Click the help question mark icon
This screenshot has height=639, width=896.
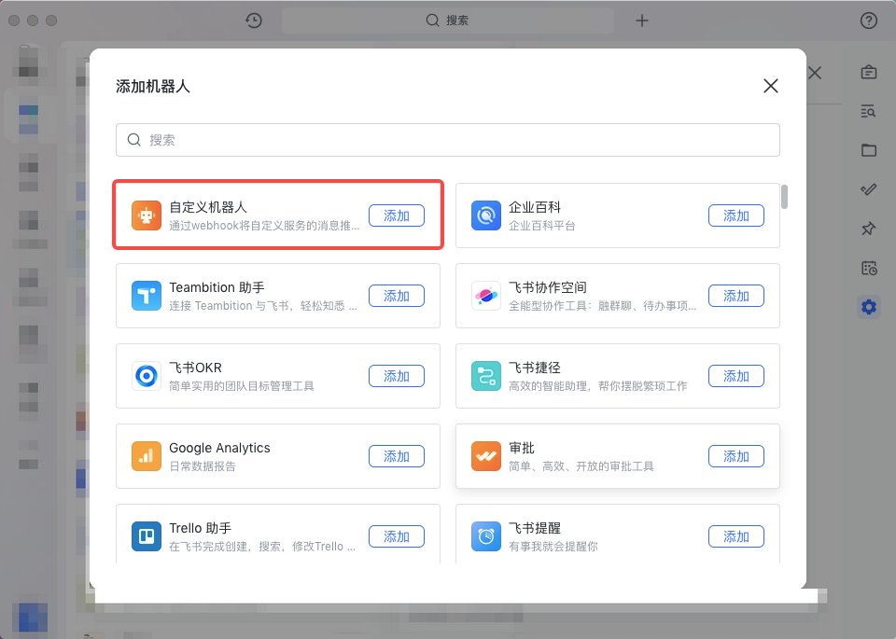coord(869,20)
